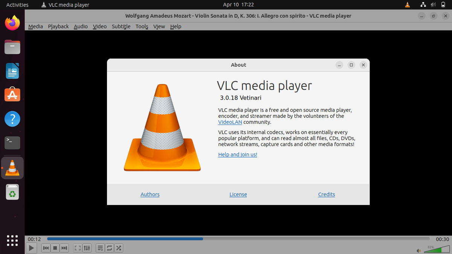Click the next track icon
The height and width of the screenshot is (254, 452).
64,248
